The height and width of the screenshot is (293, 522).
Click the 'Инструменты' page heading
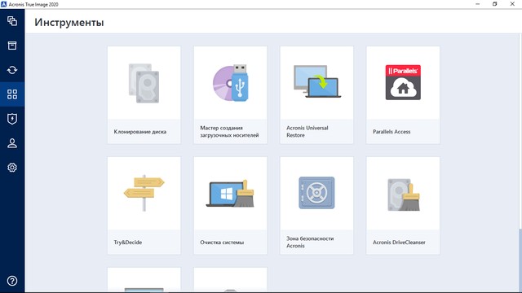click(x=69, y=23)
